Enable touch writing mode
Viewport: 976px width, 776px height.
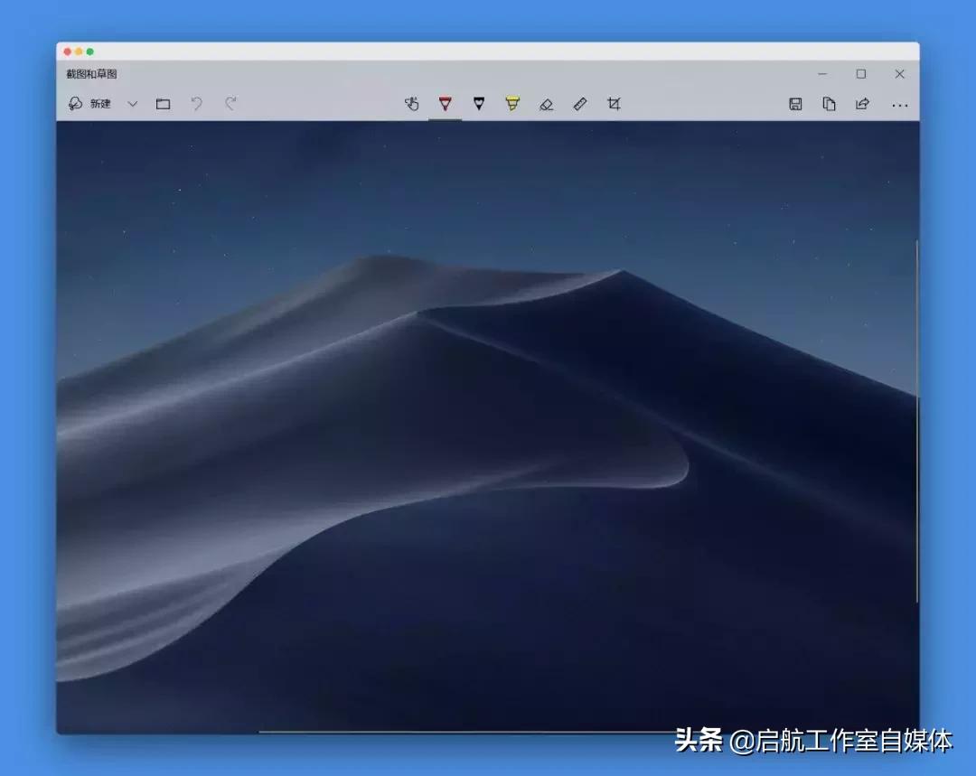411,103
